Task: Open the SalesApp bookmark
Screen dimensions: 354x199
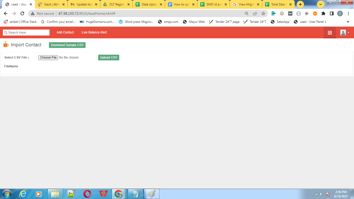Action: [280, 22]
